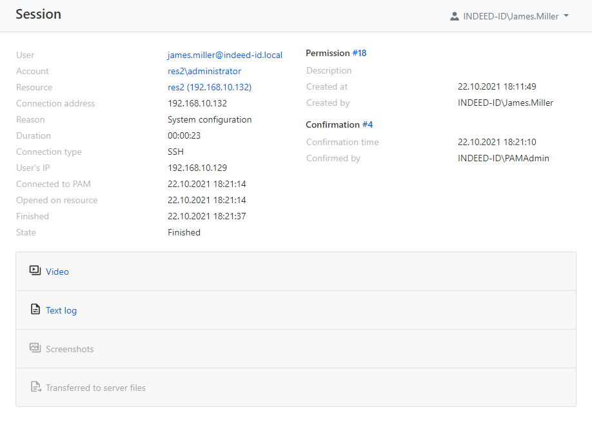Select Transferred to server files label
This screenshot has width=592, height=427.
[95, 388]
